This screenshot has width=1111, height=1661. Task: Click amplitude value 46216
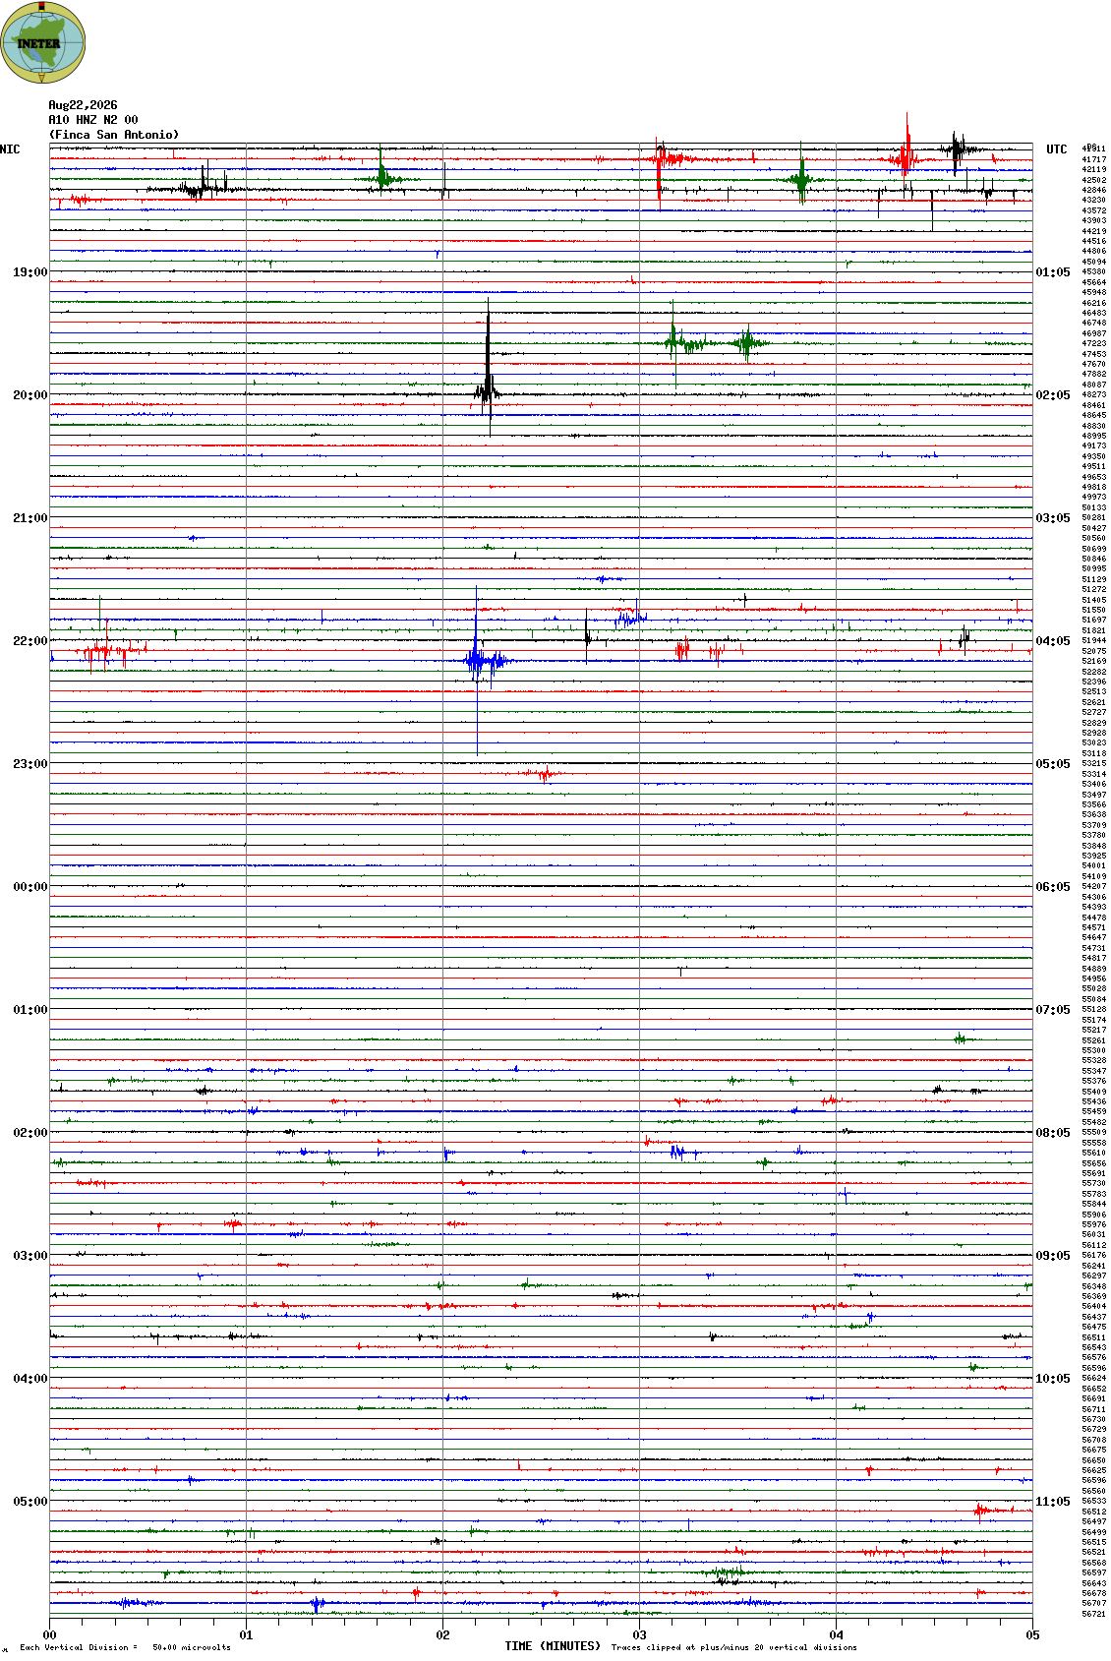1093,303
